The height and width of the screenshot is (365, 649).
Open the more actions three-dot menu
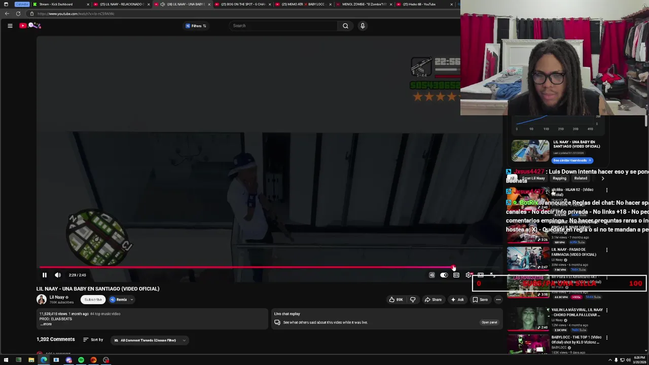click(x=498, y=300)
